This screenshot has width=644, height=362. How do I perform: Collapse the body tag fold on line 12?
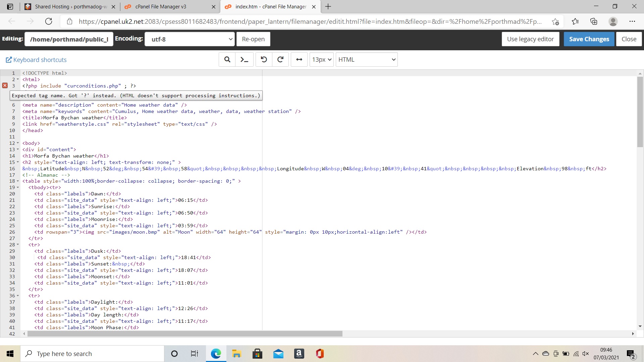pos(18,143)
